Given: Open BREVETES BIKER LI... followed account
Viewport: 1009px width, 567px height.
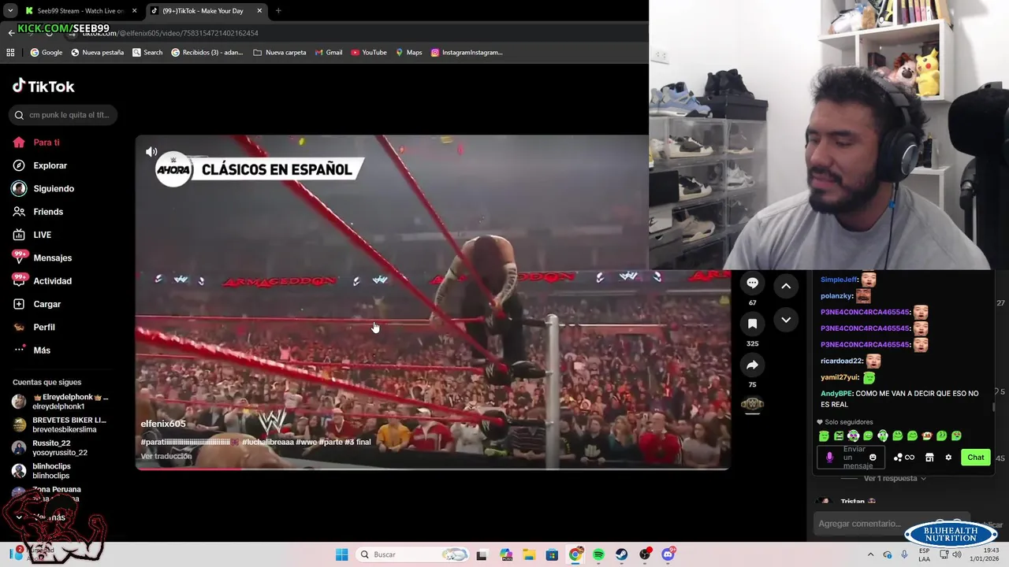Looking at the screenshot, I should coord(61,424).
